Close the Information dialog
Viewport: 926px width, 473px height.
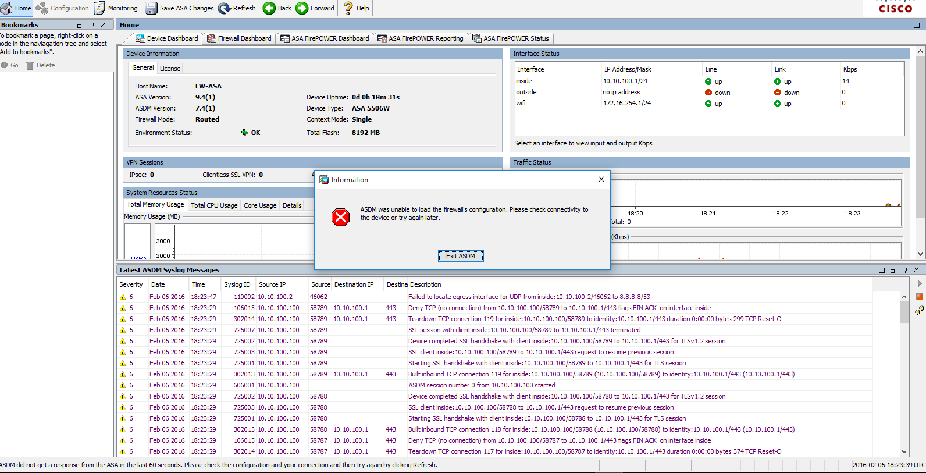point(601,179)
